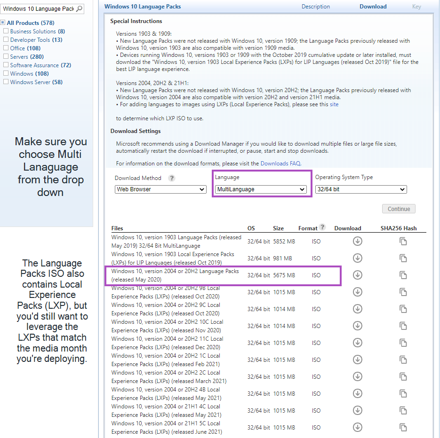440x438 pixels.
Task: Copy SHA256 hash for 1903 LXPs file
Action: click(x=403, y=258)
